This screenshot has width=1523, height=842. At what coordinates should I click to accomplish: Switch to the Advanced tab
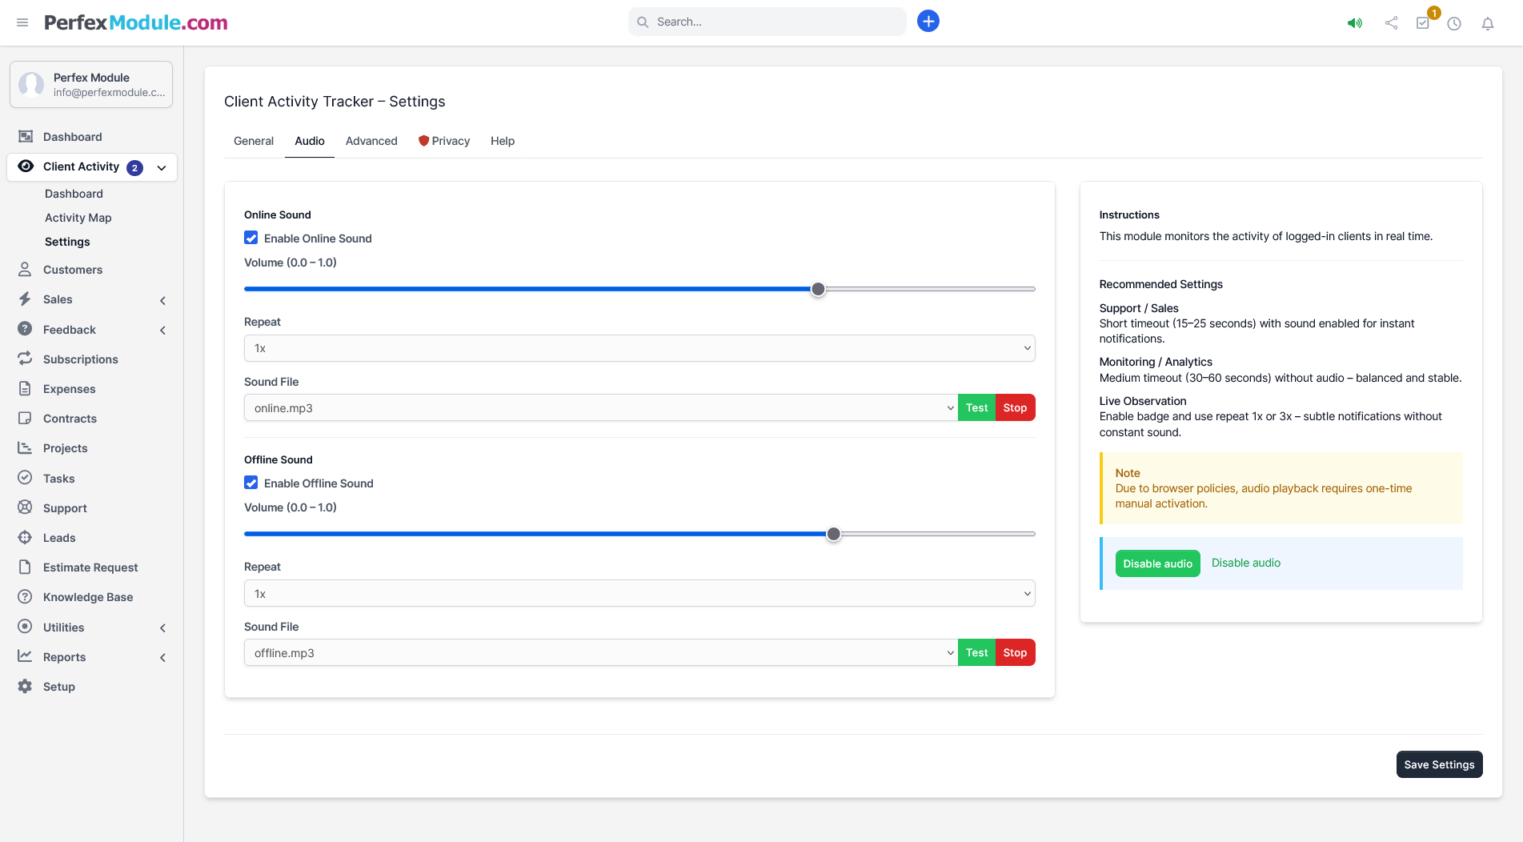[371, 141]
